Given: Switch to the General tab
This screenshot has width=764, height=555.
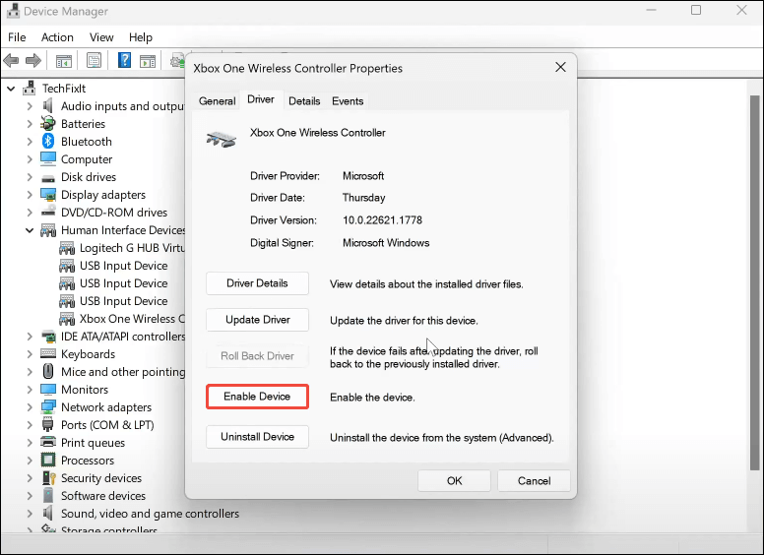Looking at the screenshot, I should tap(217, 100).
